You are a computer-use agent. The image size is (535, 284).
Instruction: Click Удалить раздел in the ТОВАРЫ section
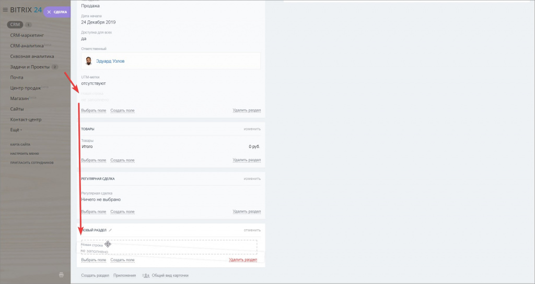(x=247, y=160)
